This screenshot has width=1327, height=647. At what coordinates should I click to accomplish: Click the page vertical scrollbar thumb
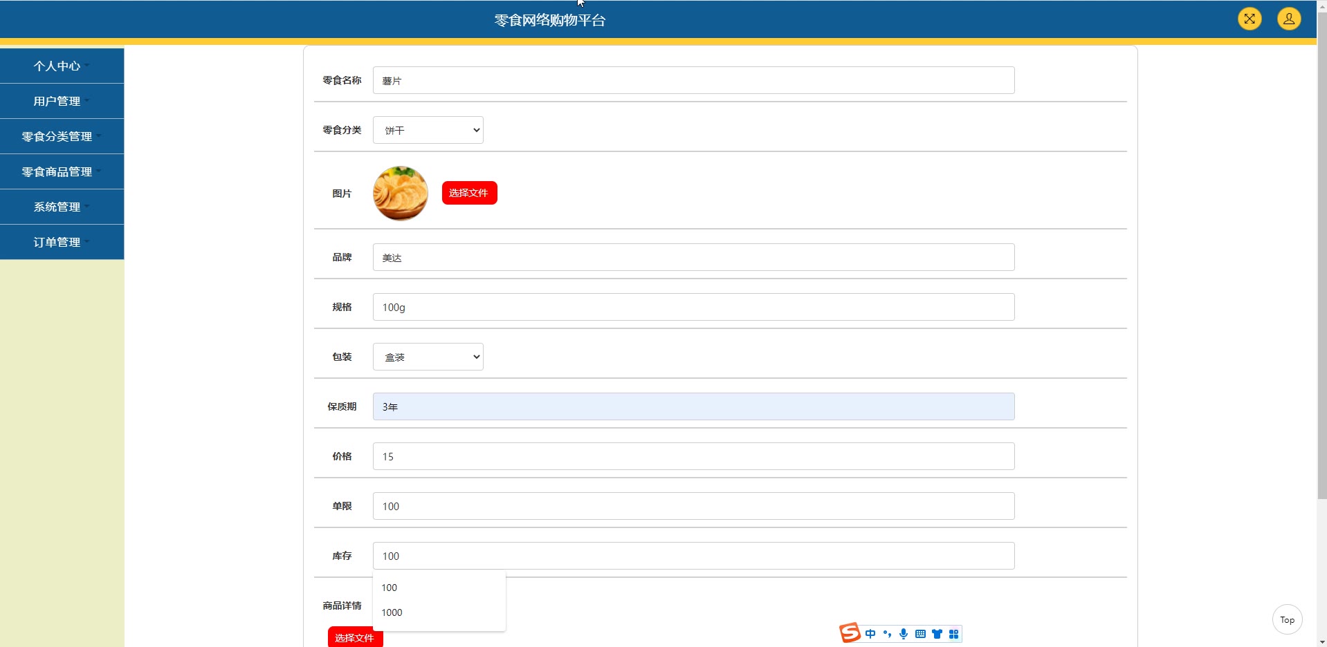pyautogui.click(x=1321, y=256)
